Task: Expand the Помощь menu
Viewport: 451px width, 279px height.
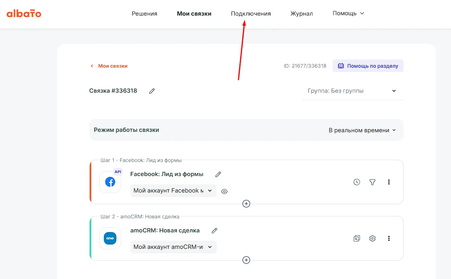Action: coord(348,13)
